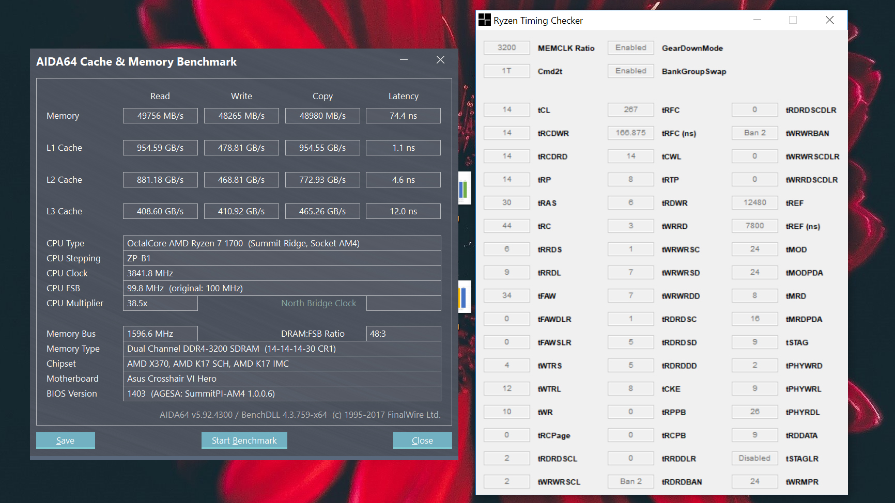This screenshot has height=503, width=895.
Task: Select the Memory Copy 48980 MB/s field
Action: tap(322, 116)
